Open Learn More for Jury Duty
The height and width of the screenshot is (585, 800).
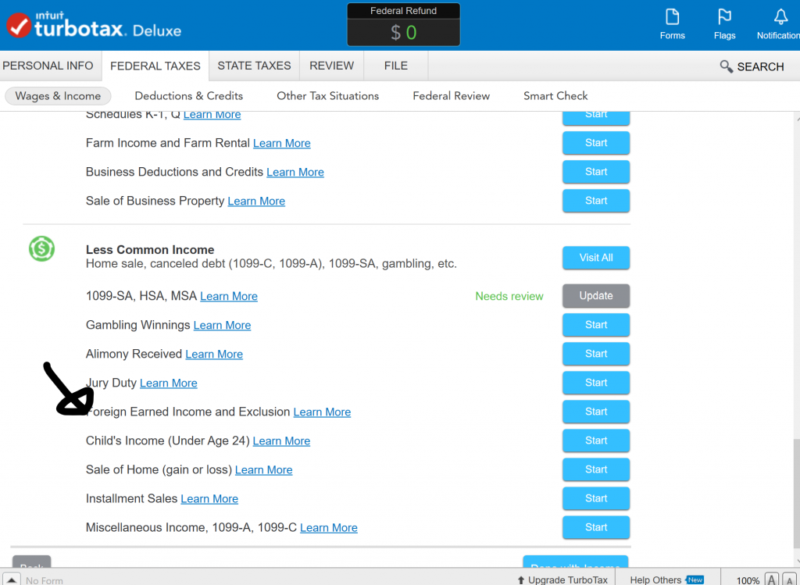(168, 383)
